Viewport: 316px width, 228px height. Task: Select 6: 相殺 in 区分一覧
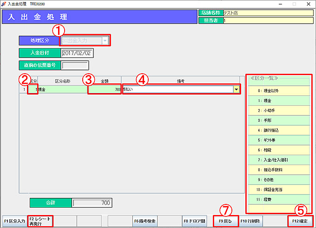click(x=279, y=150)
